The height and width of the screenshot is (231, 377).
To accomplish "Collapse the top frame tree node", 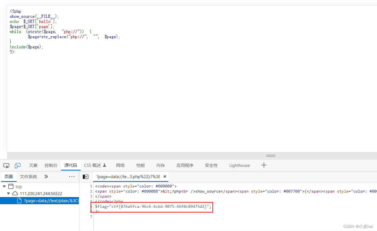I will coord(4,186).
